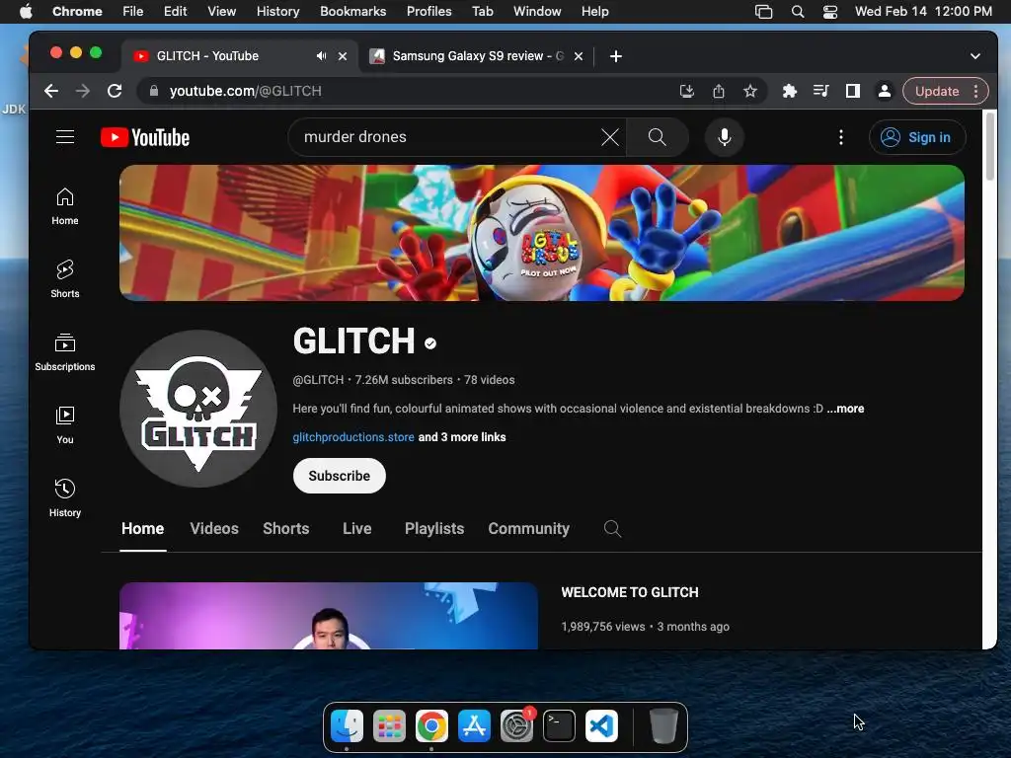Go back to previous page
Screen dimensions: 1011x758
(51, 91)
